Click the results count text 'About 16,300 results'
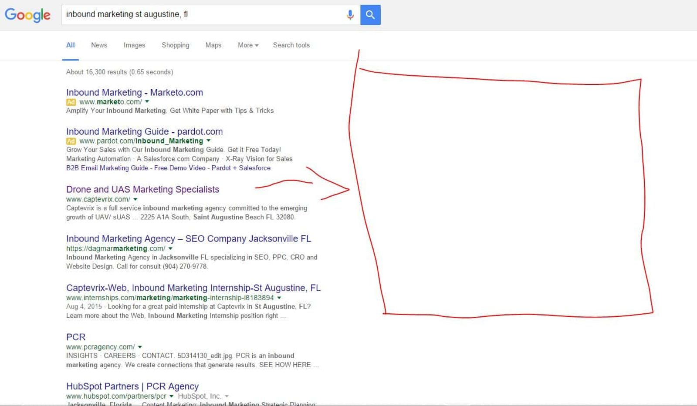Screen dimensions: 697x406 (x=97, y=72)
